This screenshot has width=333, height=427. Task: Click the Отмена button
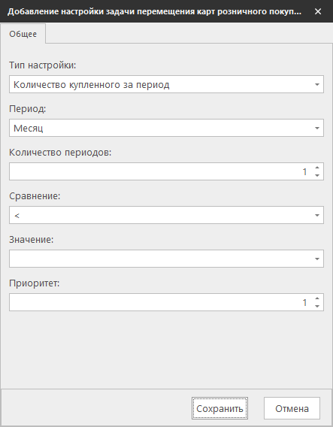coord(292,408)
